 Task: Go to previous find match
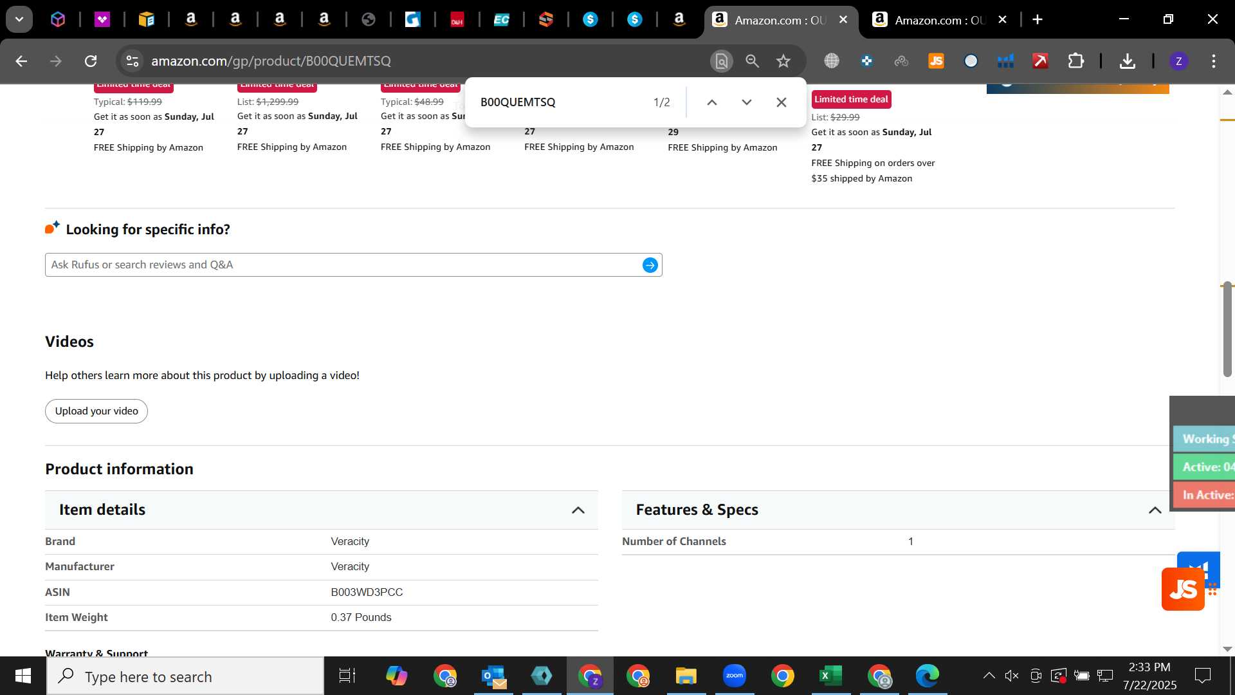[712, 102]
